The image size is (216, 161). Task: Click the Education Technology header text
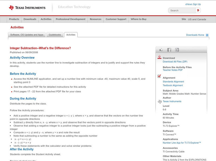click(74, 7)
